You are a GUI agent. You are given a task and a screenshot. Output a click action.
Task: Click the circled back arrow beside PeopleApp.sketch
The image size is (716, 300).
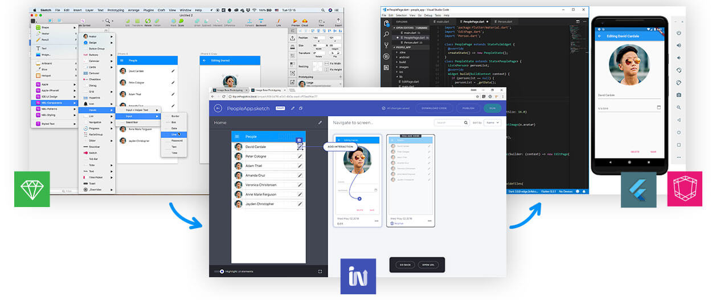click(218, 108)
